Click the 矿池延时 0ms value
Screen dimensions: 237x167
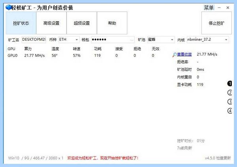(x=200, y=69)
